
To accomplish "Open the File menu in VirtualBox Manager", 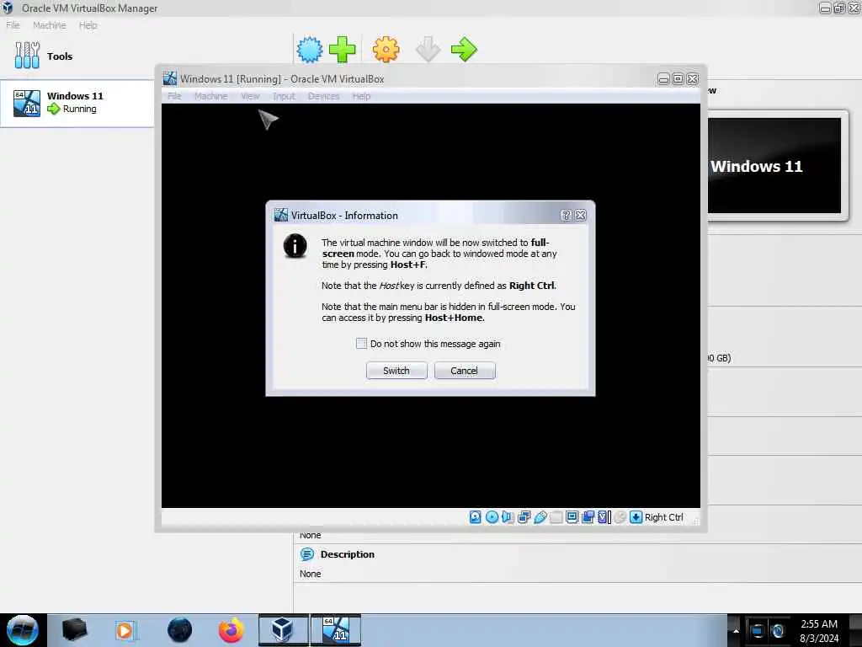I will 13,25.
